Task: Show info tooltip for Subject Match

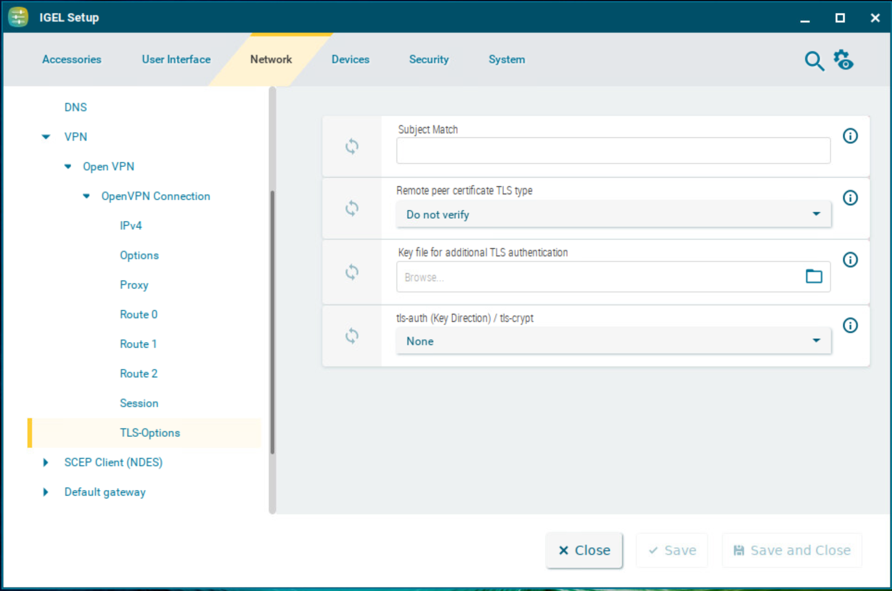Action: [x=850, y=136]
